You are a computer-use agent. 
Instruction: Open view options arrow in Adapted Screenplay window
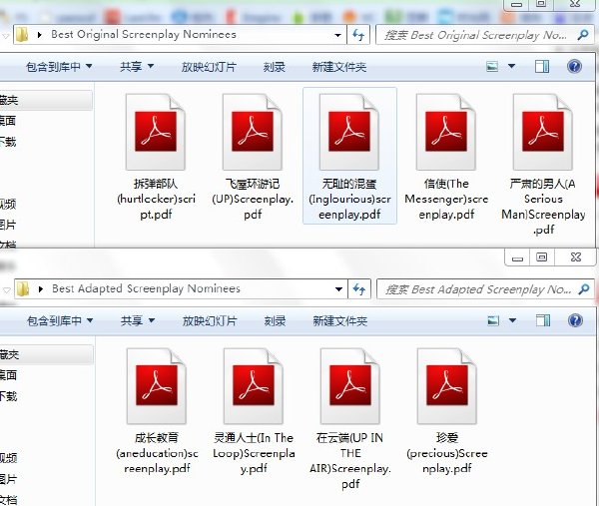[513, 320]
